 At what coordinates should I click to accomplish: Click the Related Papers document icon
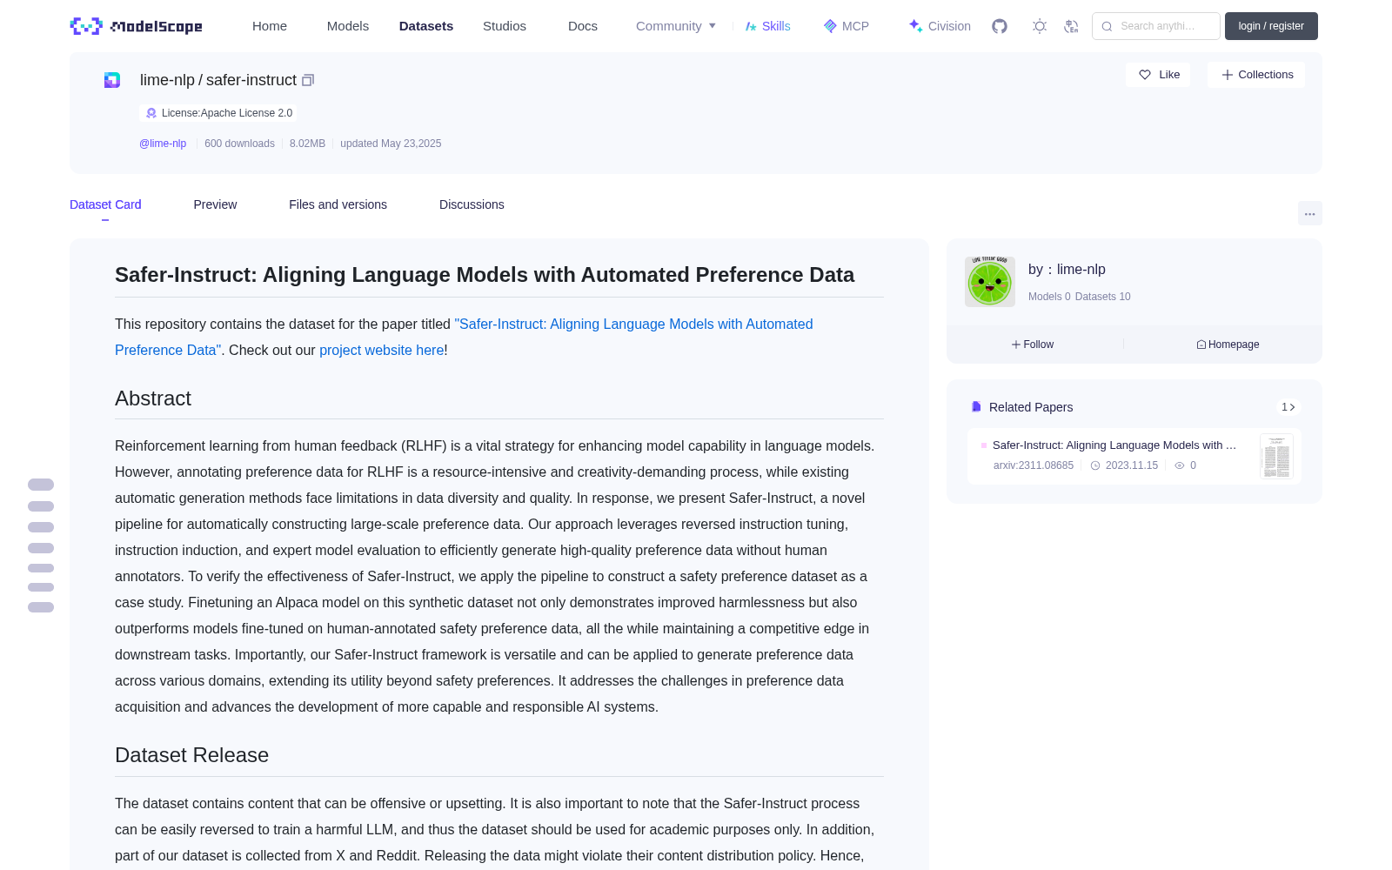pos(976,407)
